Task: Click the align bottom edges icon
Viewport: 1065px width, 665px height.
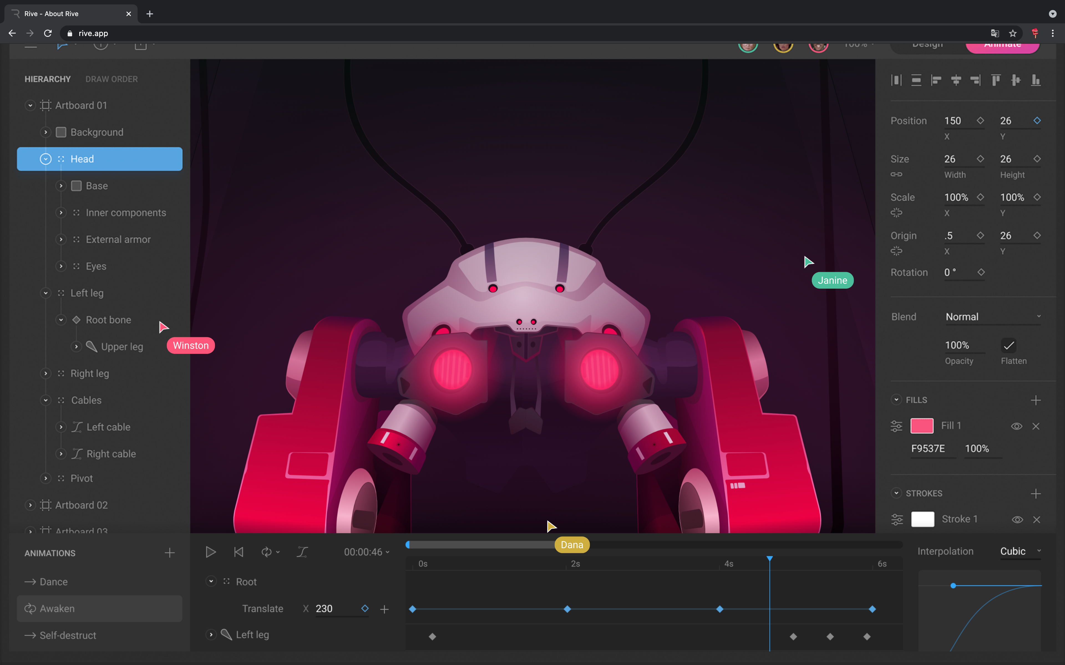Action: coord(1036,80)
